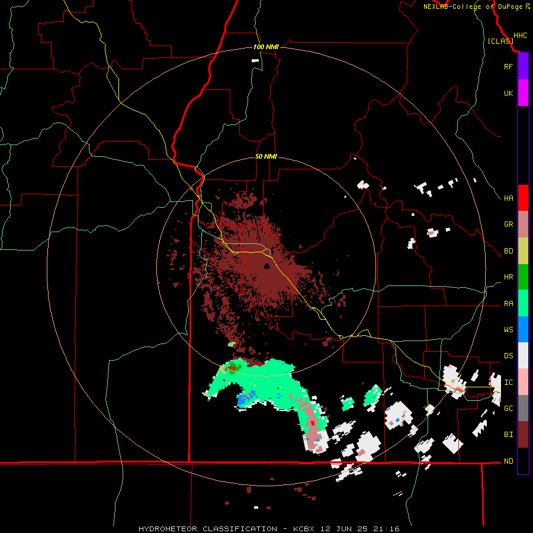Click the brown BI legend swatch
This screenshot has height=533, width=533.
[x=523, y=435]
